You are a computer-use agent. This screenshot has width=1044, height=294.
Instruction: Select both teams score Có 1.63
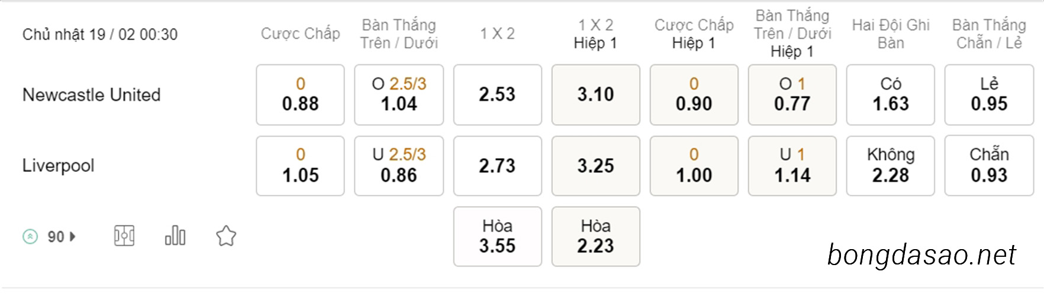click(890, 94)
